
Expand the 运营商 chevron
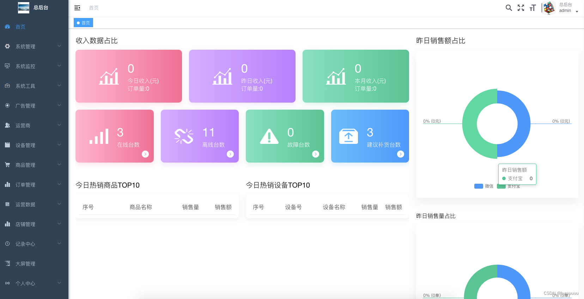coord(59,125)
